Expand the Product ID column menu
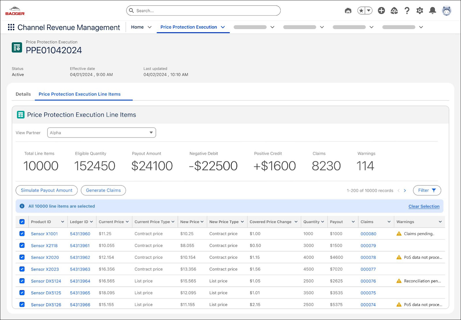The image size is (461, 320). click(x=63, y=222)
